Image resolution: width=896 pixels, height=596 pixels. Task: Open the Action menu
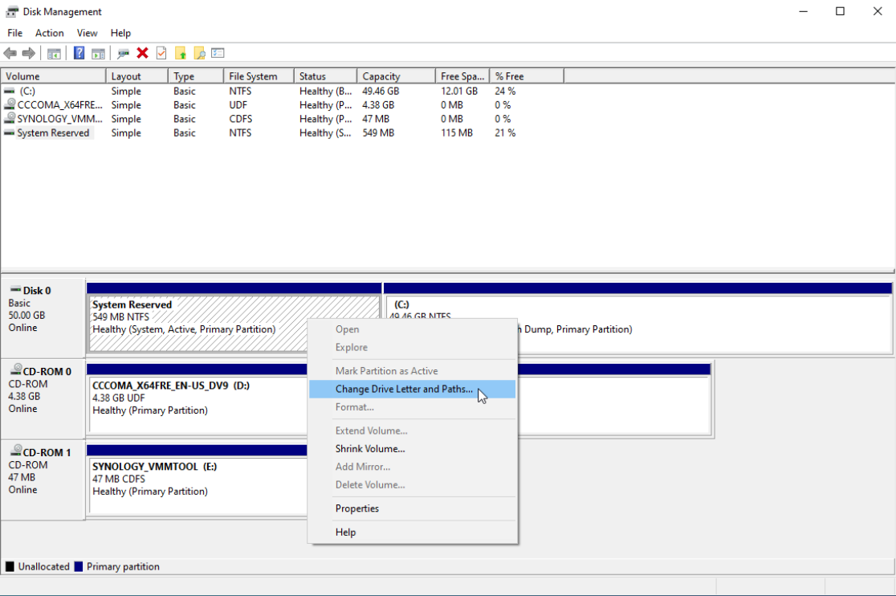click(x=49, y=33)
